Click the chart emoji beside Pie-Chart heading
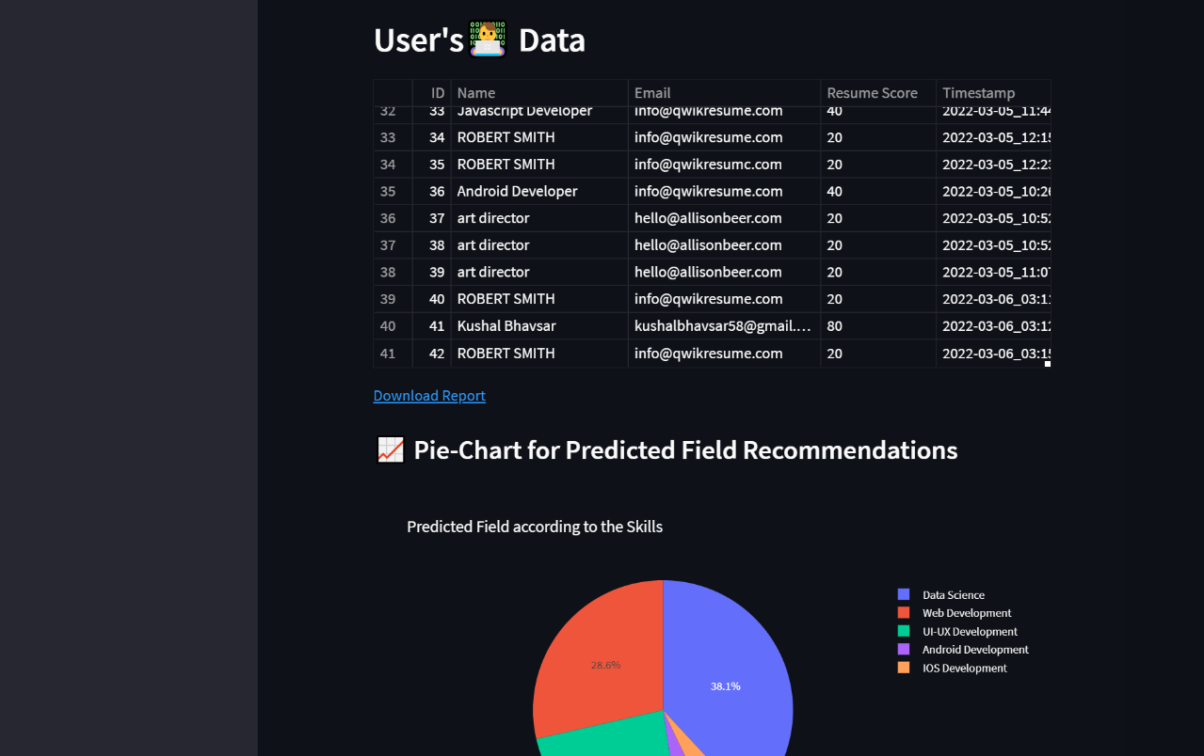This screenshot has width=1204, height=756. click(x=389, y=449)
